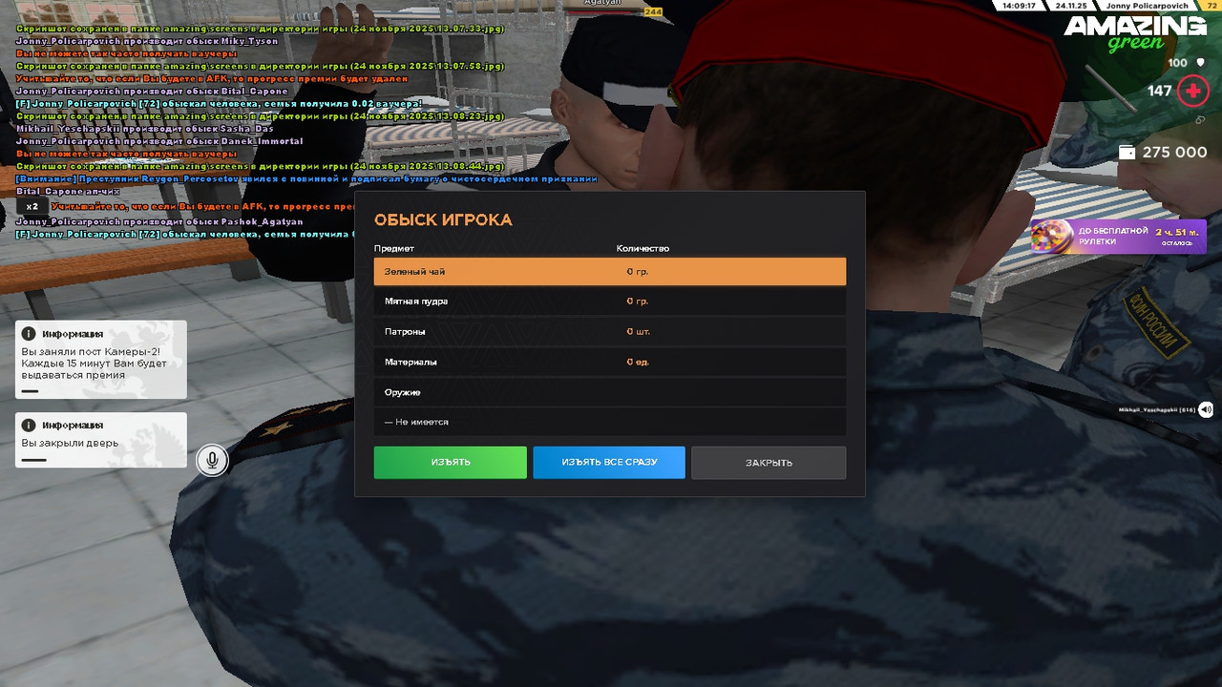1222x687 pixels.
Task: Click the Вы заняли пост Камеры-2 notification
Action: pos(101,359)
